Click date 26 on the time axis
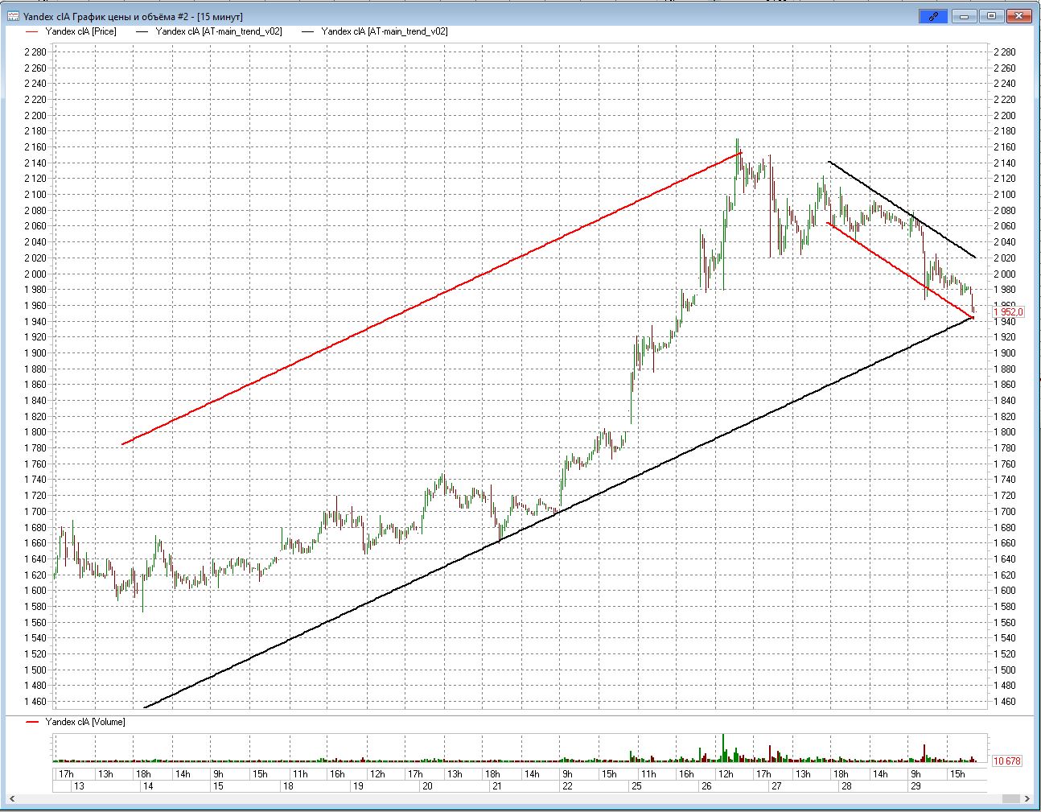This screenshot has width=1041, height=812. click(x=706, y=786)
